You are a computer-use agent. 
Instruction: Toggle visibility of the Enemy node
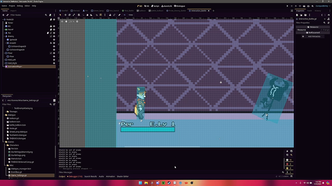tap(54, 36)
